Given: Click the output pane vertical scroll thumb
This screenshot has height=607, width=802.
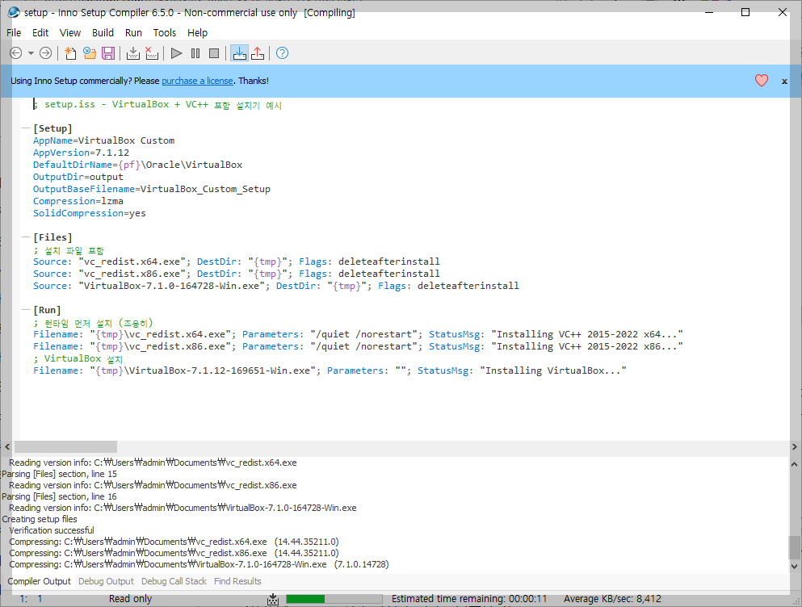Looking at the screenshot, I should coord(795,548).
